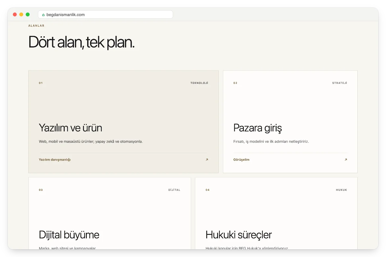Image resolution: width=386 pixels, height=257 pixels.
Task: Click the 04 card number
Action: [x=208, y=190]
